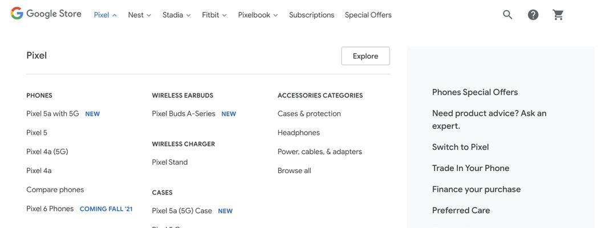Open Trade In Your Phone link
This screenshot has width=605, height=228.
pos(470,168)
